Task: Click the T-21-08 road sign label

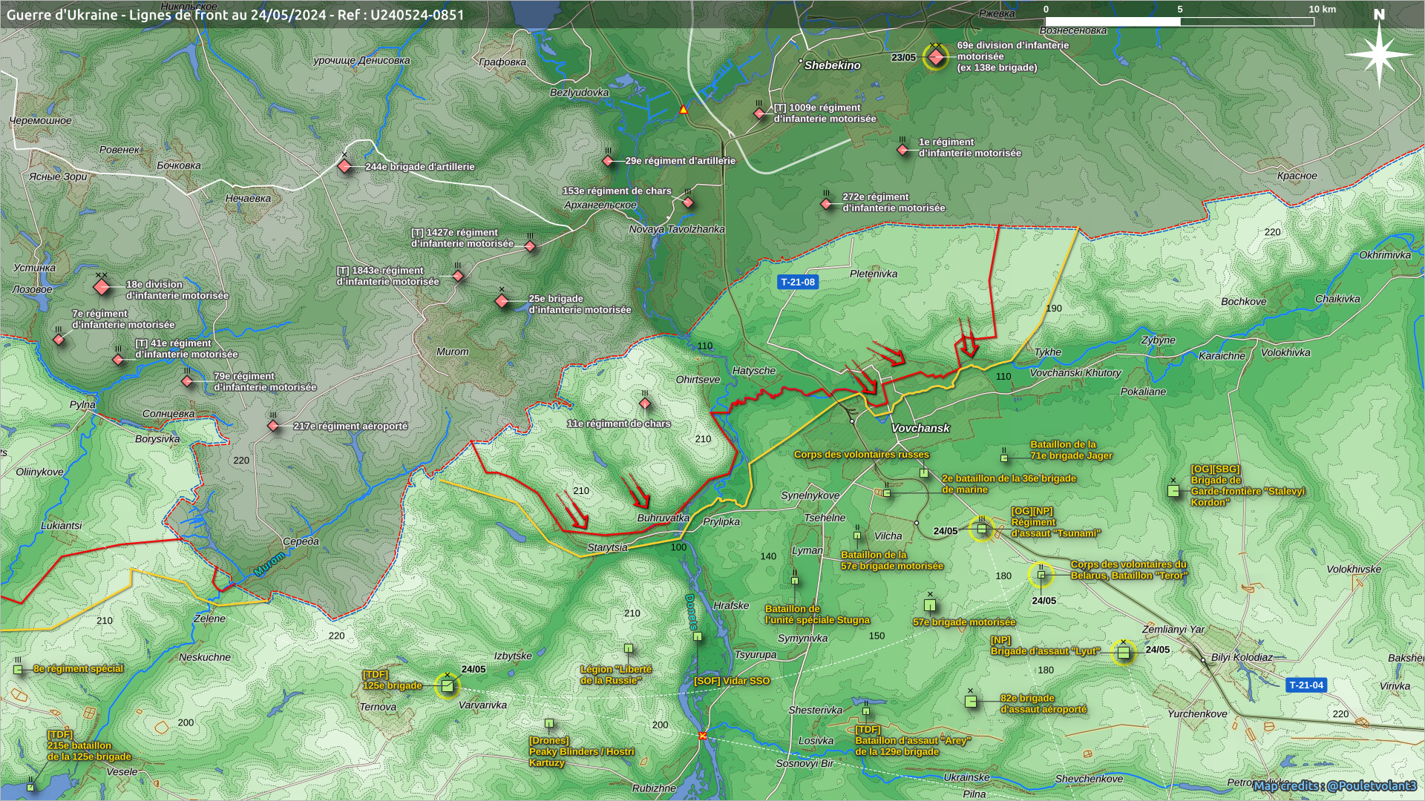Action: pyautogui.click(x=798, y=282)
